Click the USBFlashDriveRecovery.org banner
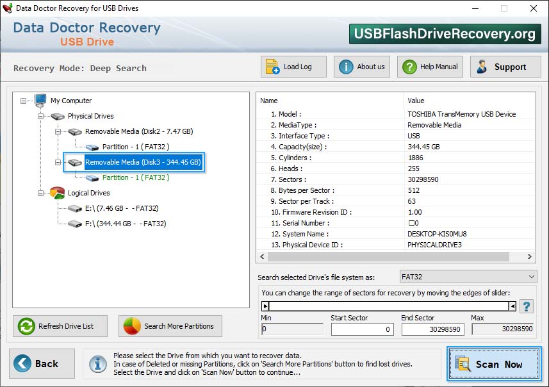The width and height of the screenshot is (549, 387). pyautogui.click(x=445, y=33)
